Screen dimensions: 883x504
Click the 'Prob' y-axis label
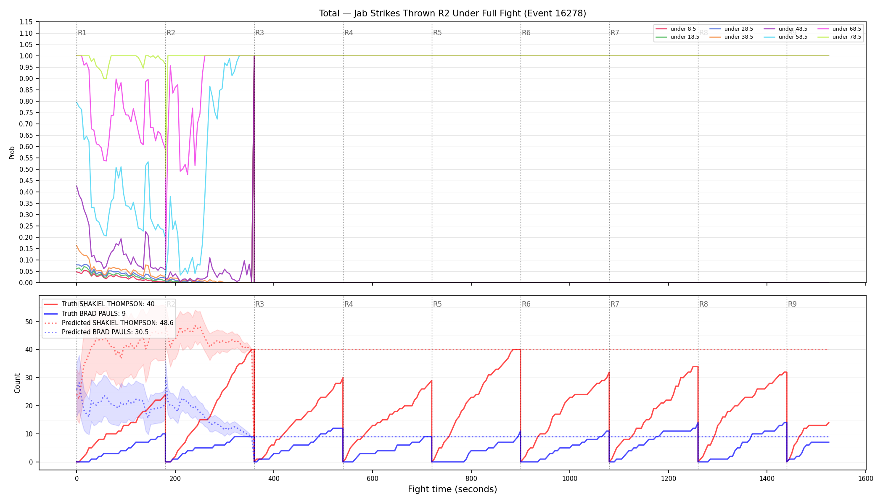tap(12, 152)
